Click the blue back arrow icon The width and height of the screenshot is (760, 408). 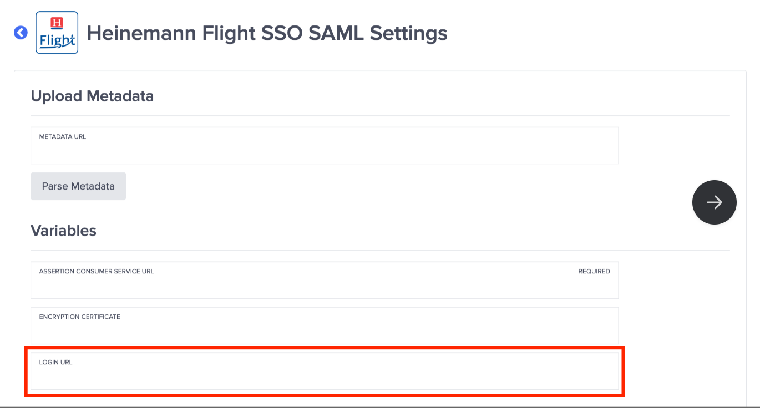(x=21, y=33)
